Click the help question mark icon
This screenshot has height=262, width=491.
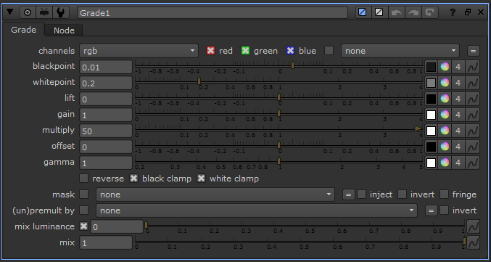[453, 12]
